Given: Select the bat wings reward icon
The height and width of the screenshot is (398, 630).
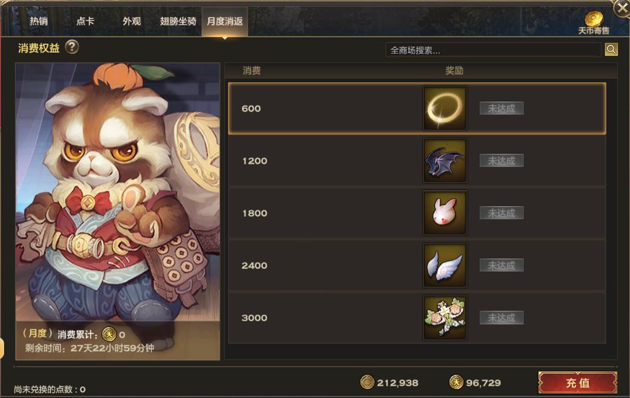Looking at the screenshot, I should (x=445, y=161).
